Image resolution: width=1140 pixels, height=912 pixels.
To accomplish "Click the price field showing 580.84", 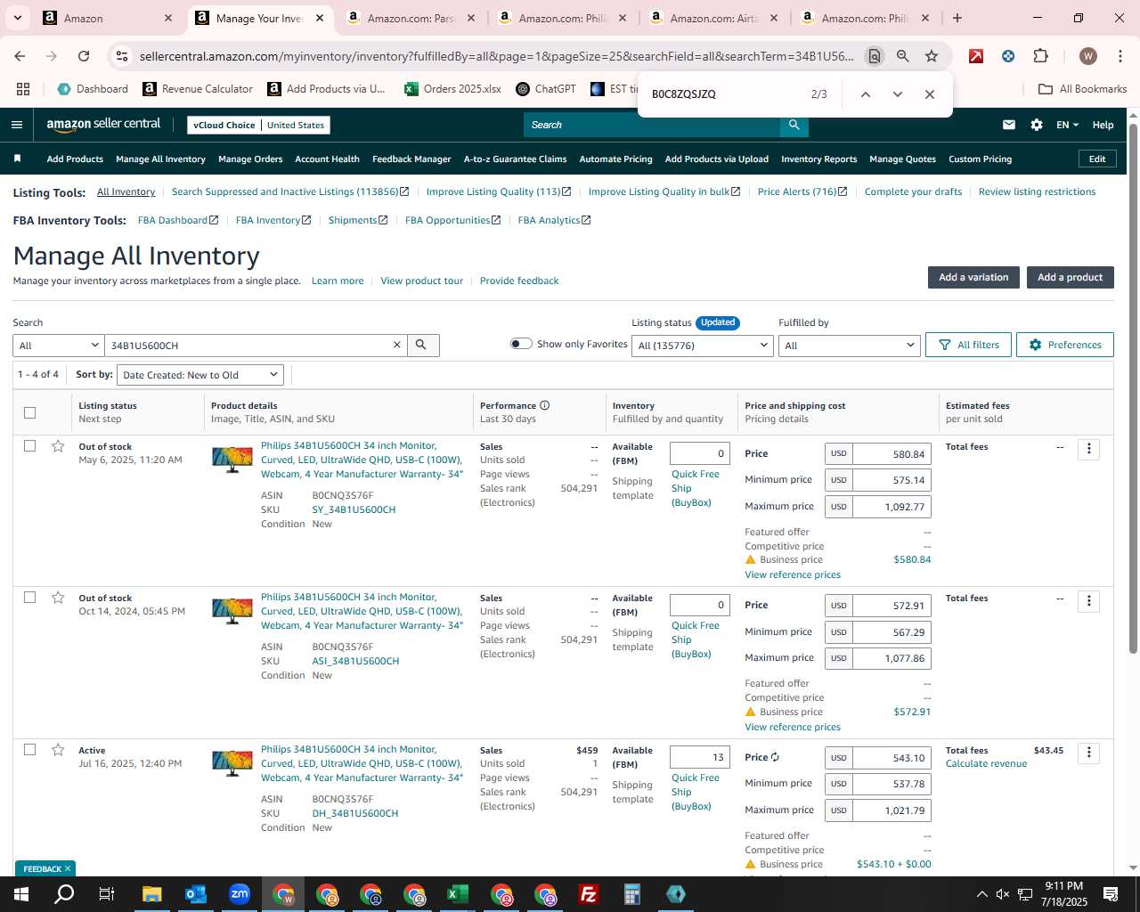I will point(892,454).
